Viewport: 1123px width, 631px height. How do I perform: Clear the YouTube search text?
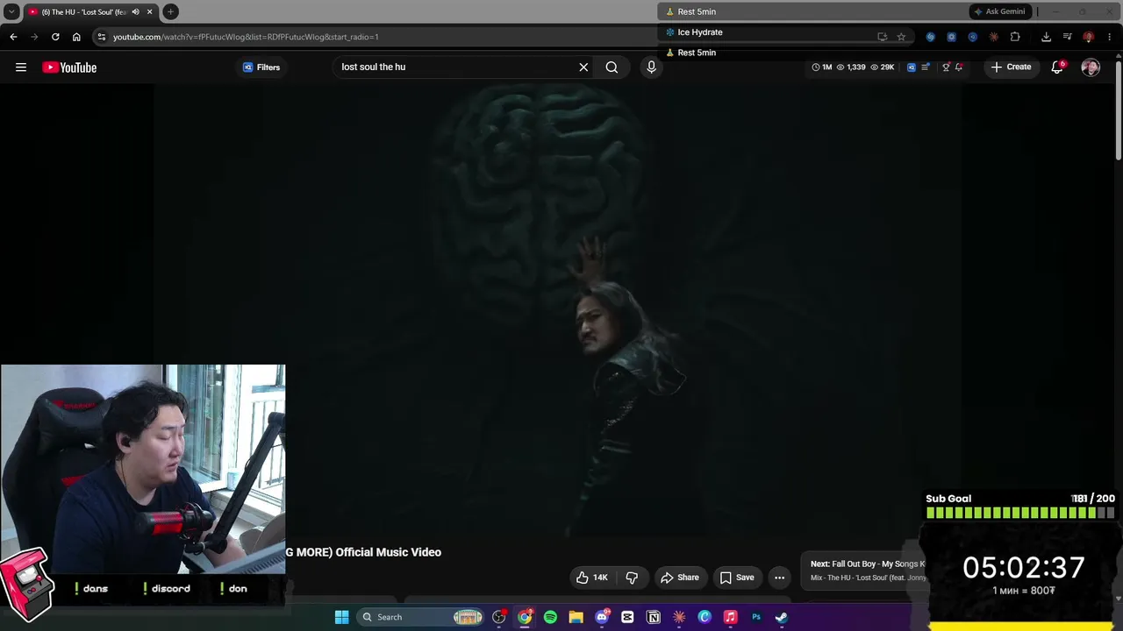[x=583, y=67]
